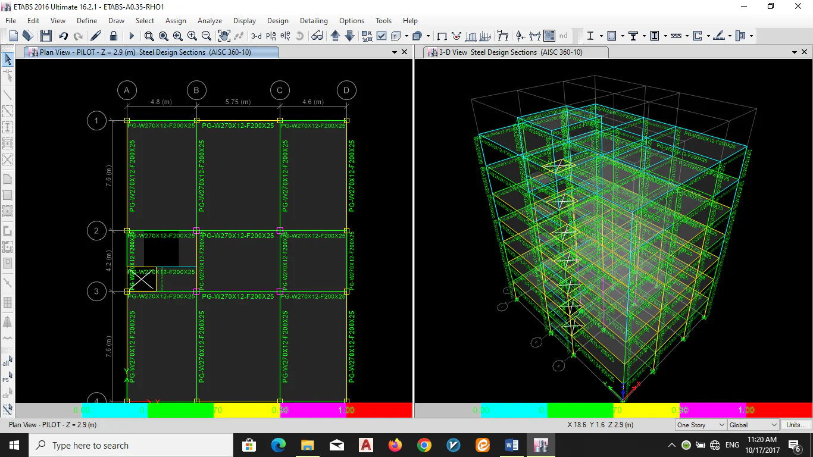Toggle the model lock padlock

tap(113, 36)
